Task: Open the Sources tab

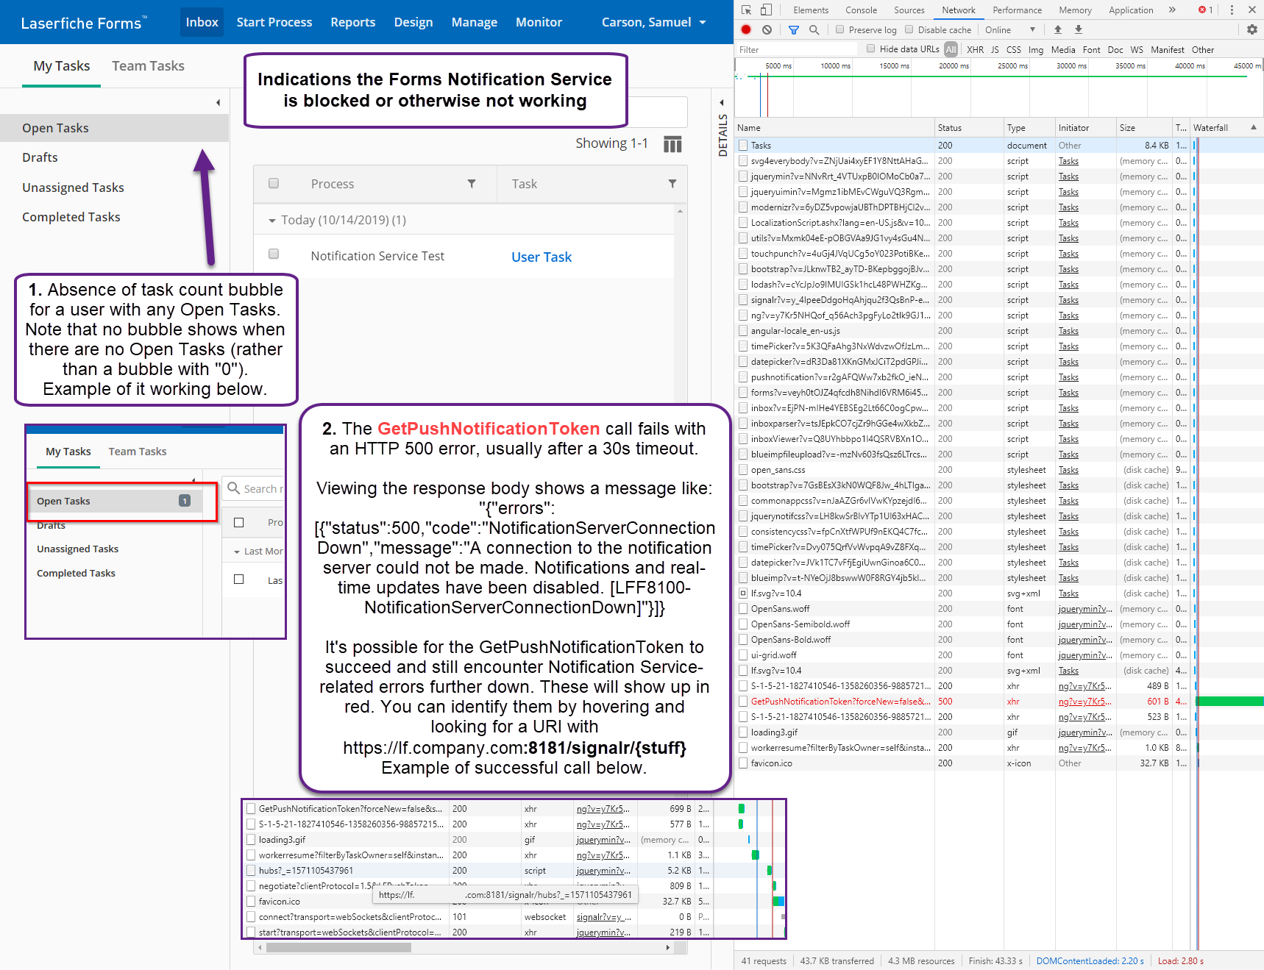Action: pyautogui.click(x=909, y=10)
